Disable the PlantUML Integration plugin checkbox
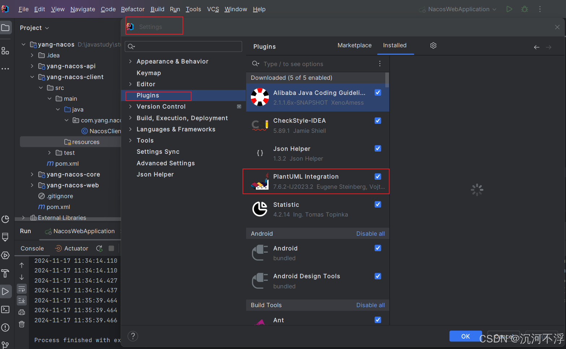The height and width of the screenshot is (349, 566). (378, 176)
